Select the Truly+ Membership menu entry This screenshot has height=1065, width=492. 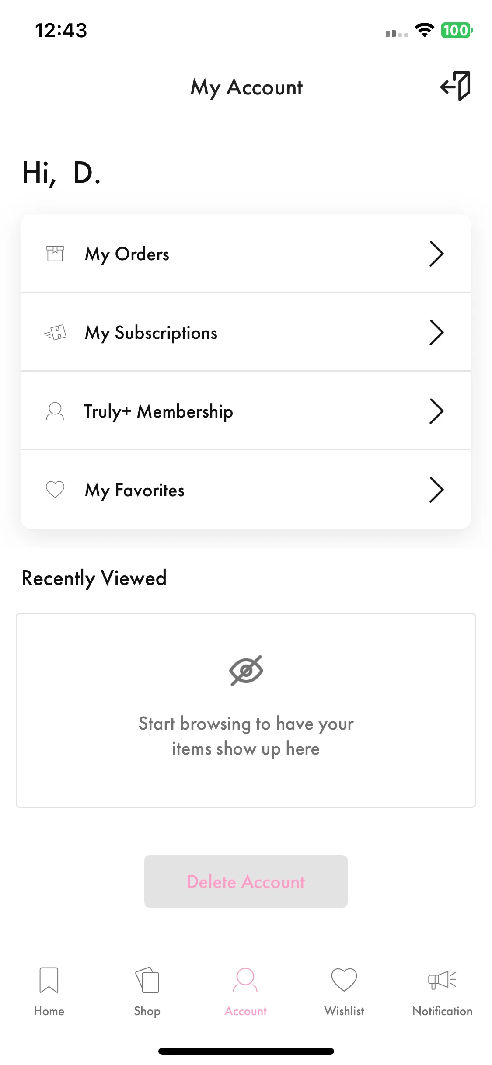coord(246,411)
